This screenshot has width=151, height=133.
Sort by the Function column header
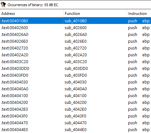[95, 14]
